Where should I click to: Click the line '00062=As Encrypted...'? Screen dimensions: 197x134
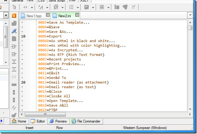(x=60, y=50)
